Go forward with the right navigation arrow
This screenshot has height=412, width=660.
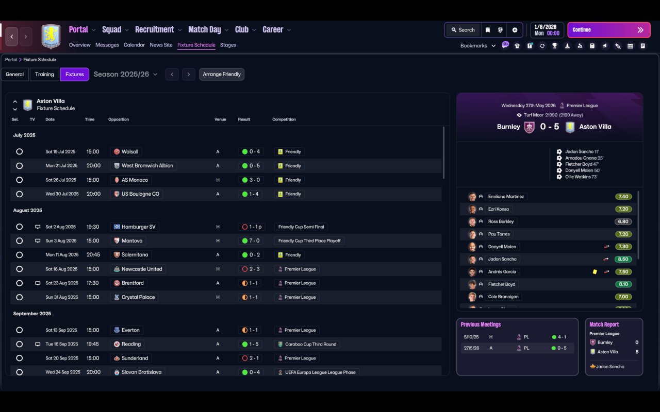(26, 37)
